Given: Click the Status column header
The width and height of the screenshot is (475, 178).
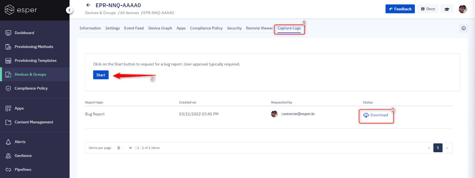Looking at the screenshot, I should click(x=368, y=102).
